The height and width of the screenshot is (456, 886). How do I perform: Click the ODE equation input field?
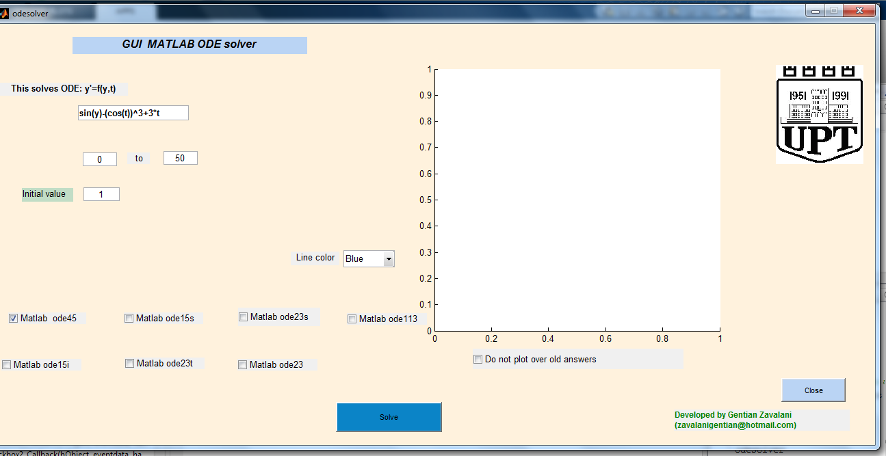tap(133, 113)
